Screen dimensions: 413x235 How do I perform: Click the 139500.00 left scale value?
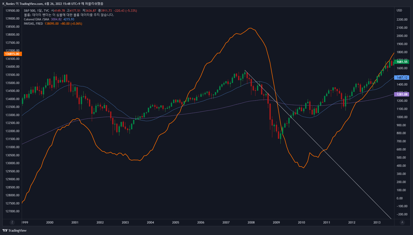point(12,11)
